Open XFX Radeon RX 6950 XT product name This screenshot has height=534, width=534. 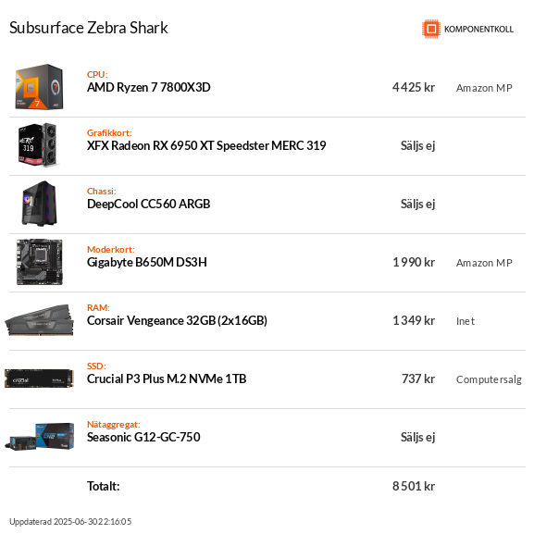[206, 145]
